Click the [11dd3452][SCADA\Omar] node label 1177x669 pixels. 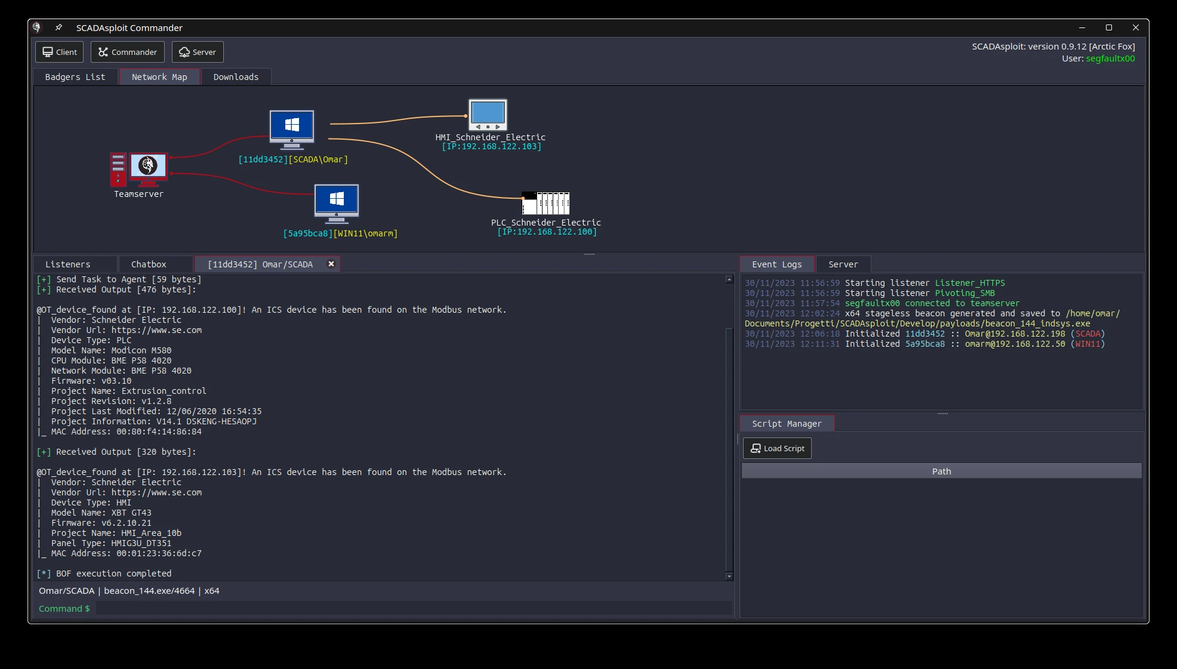click(x=293, y=159)
